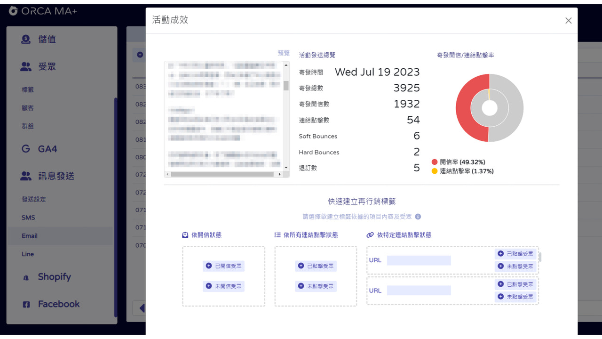This screenshot has height=339, width=602.
Task: Click the preview scroll-right arrow
Action: tap(280, 174)
